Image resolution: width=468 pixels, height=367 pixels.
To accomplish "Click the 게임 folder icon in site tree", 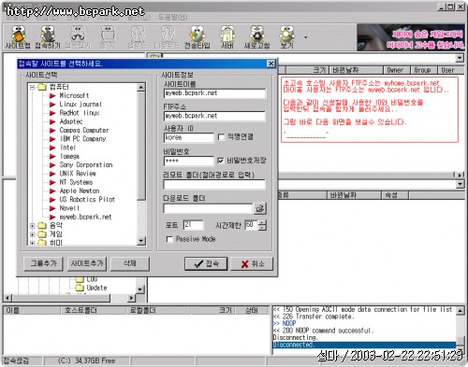I will click(x=42, y=234).
